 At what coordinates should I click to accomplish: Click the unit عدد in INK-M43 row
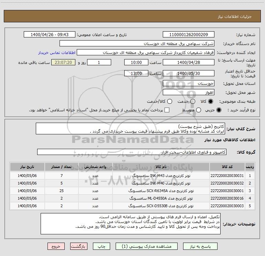tap(95, 176)
